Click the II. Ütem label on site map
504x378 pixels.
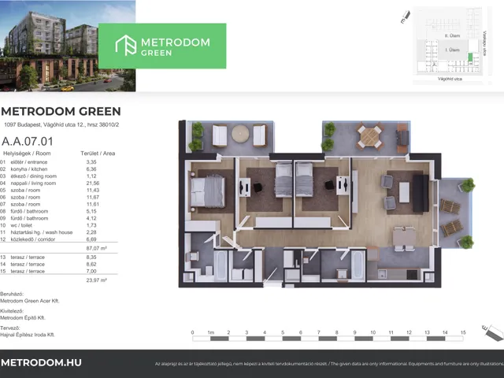pyautogui.click(x=452, y=35)
